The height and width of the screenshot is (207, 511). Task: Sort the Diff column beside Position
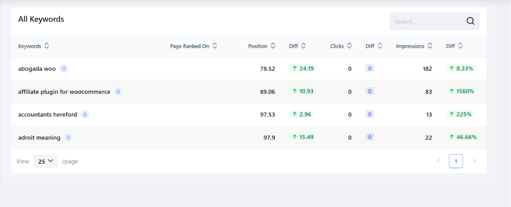click(x=303, y=46)
